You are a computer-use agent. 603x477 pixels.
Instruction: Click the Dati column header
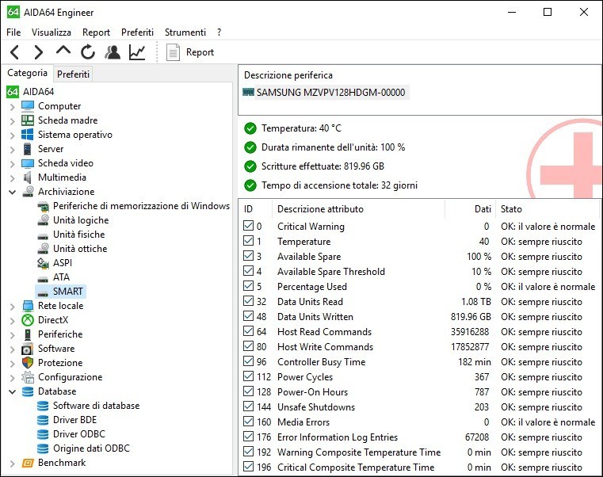click(482, 209)
